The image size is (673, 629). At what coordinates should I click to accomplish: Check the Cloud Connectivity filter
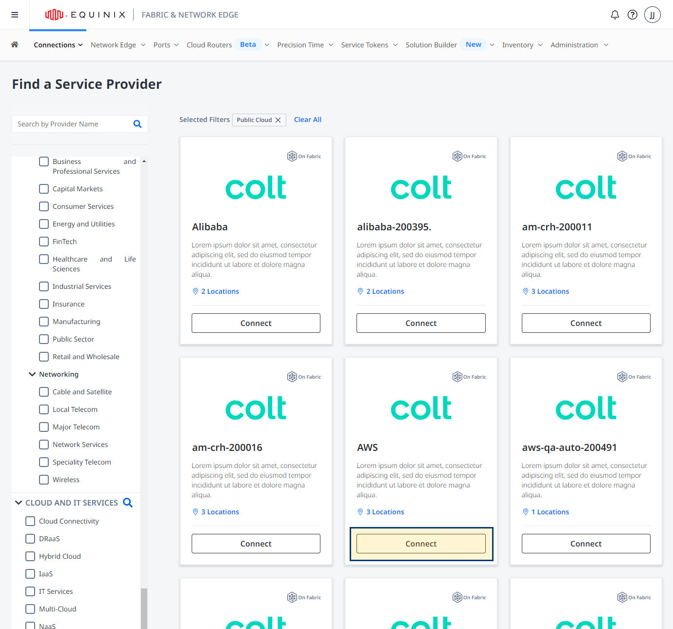[30, 521]
